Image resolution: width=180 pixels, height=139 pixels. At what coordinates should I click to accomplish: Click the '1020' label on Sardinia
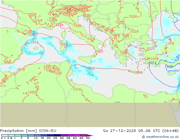pos(64,44)
